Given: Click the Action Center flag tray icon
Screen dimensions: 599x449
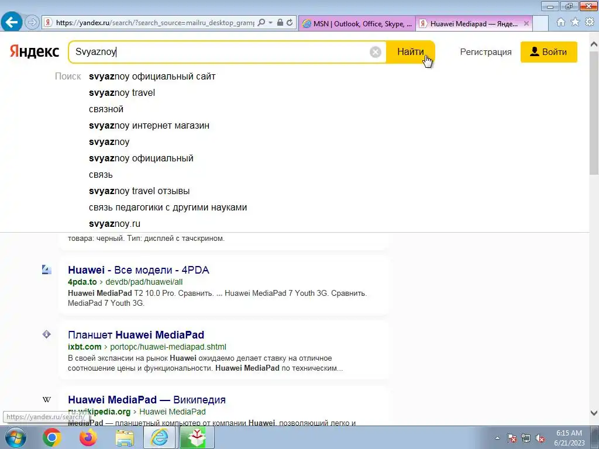Looking at the screenshot, I should tap(512, 438).
